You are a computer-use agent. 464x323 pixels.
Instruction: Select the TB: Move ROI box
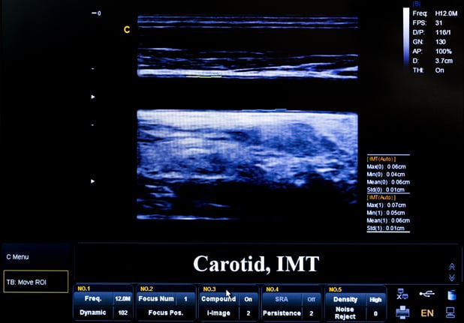tap(36, 282)
